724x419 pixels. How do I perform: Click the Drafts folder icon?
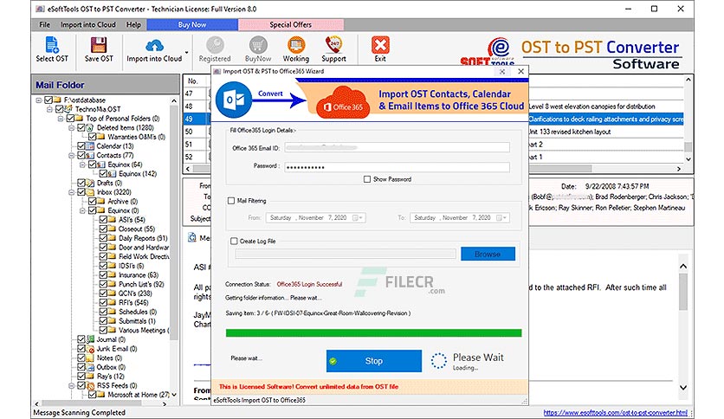pos(90,183)
